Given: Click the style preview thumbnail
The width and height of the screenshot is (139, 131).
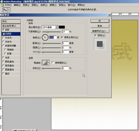Looking at the screenshot, I should (x=100, y=44).
